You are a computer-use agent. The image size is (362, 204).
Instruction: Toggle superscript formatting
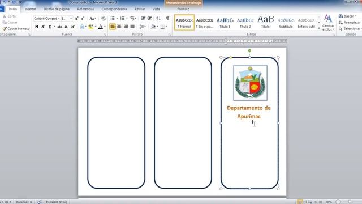[73, 27]
